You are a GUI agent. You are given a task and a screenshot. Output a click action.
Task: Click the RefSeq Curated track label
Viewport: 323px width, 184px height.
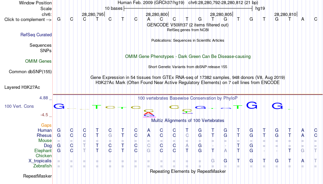coord(36,35)
